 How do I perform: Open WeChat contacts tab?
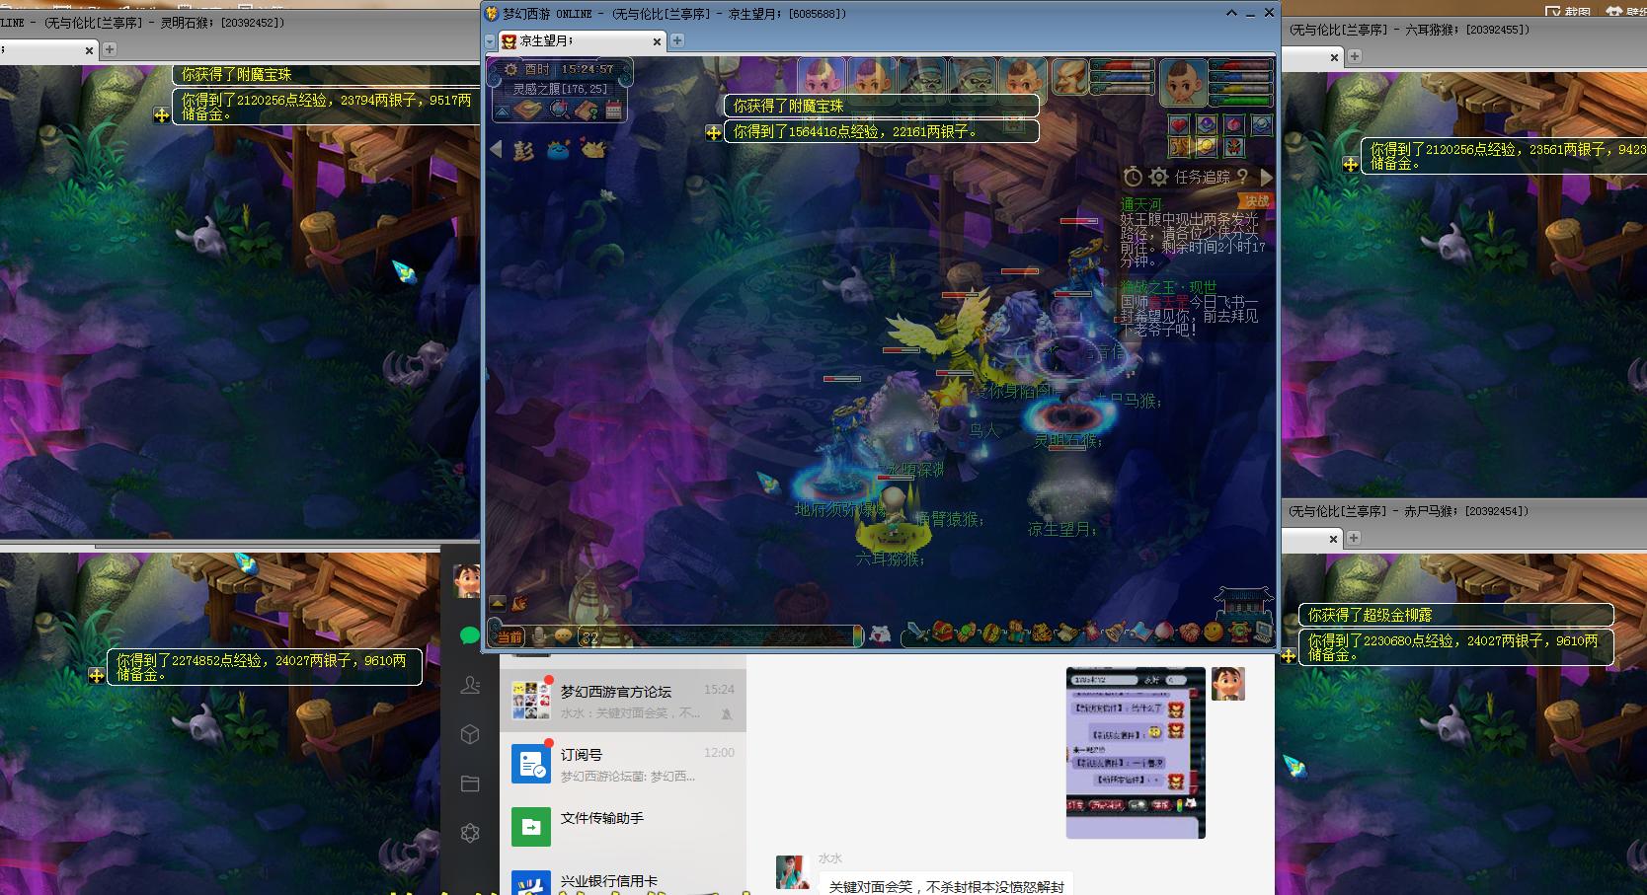(x=470, y=685)
